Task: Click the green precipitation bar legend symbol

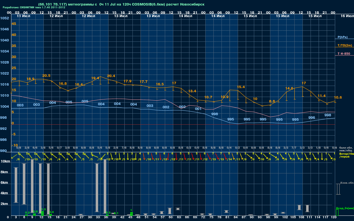Action: [337, 212]
